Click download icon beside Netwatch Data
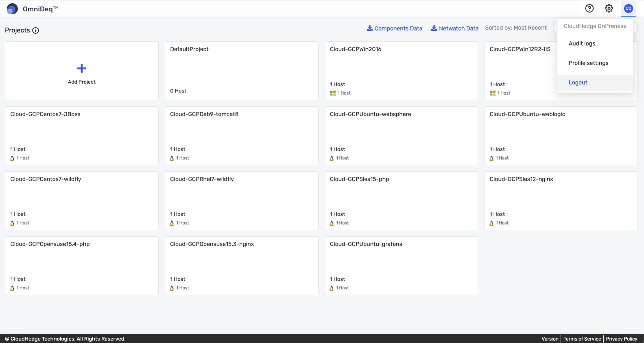The height and width of the screenshot is (343, 644). coord(434,28)
